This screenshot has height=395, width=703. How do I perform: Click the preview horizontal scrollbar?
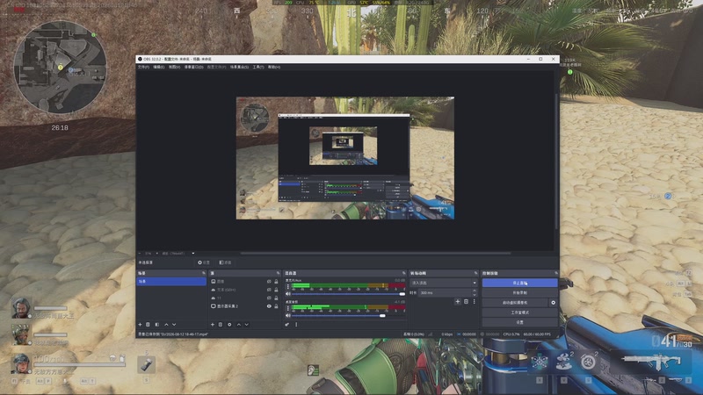pos(375,253)
